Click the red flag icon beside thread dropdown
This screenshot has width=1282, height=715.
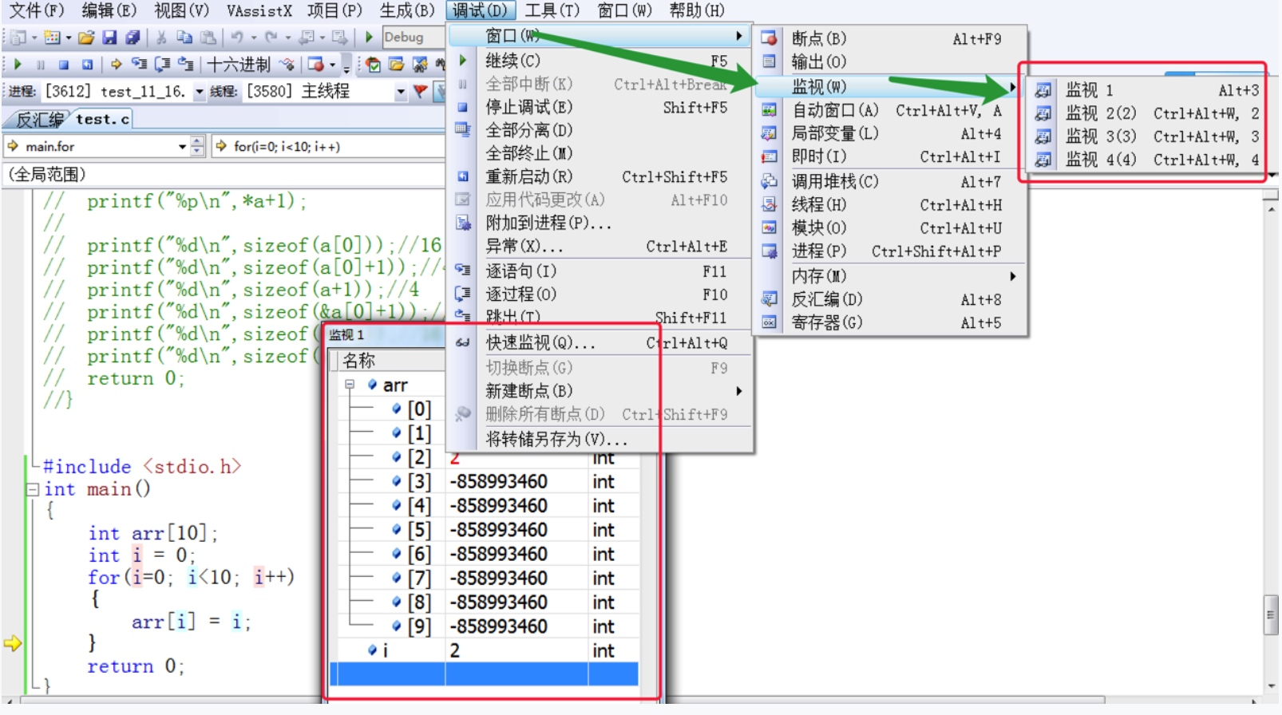(420, 92)
